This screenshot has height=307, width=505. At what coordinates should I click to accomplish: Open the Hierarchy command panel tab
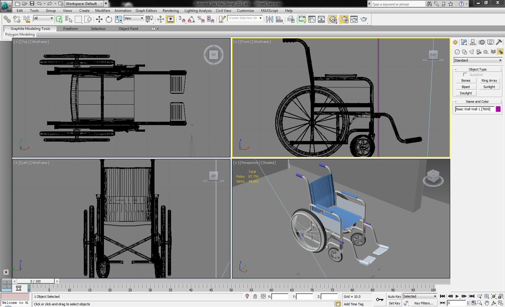coord(473,42)
